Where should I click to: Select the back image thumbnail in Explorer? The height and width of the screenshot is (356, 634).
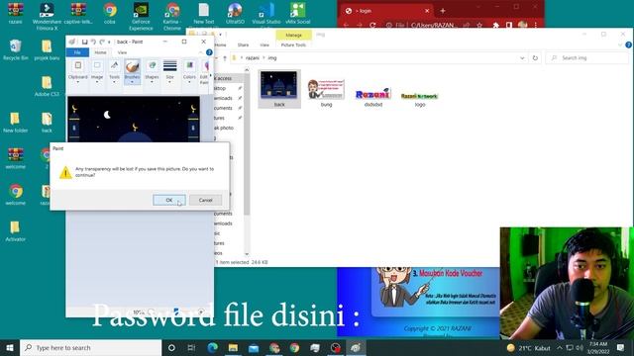(279, 89)
